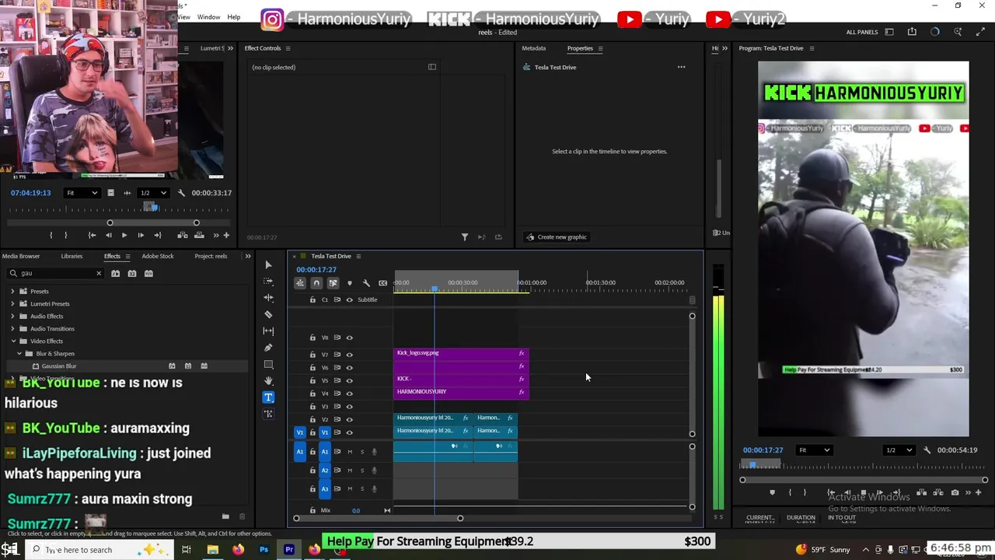Toggle linked selection in timeline
995x560 pixels.
pyautogui.click(x=333, y=283)
